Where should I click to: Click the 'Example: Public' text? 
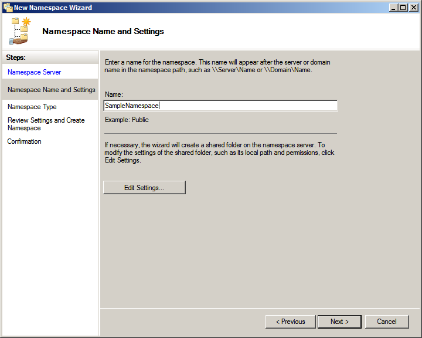pos(127,120)
